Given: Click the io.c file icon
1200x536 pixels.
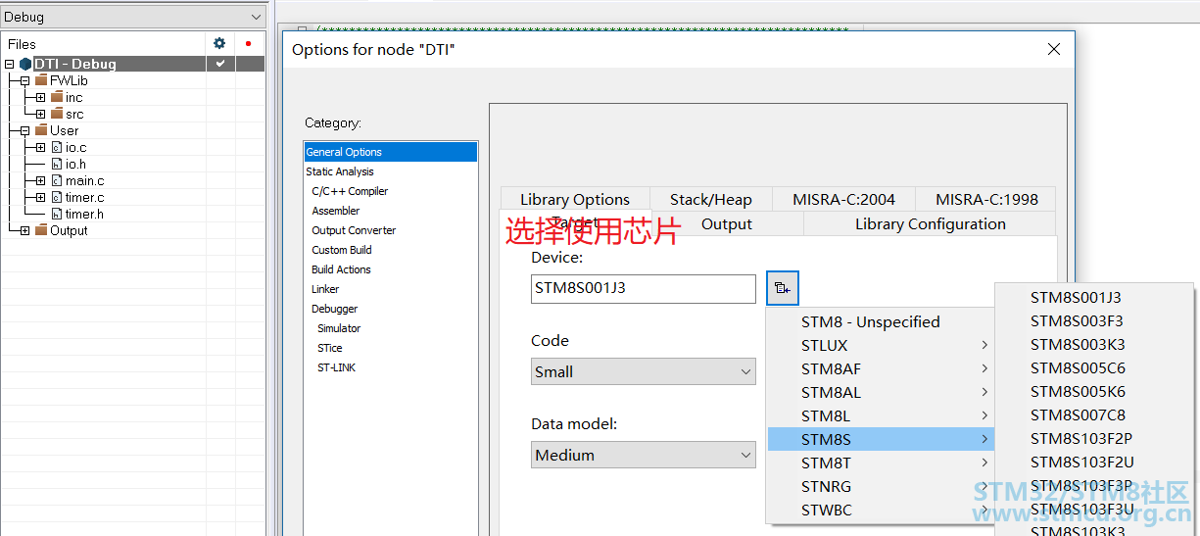Looking at the screenshot, I should (57, 147).
